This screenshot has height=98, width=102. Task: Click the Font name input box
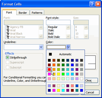click(x=24, y=22)
